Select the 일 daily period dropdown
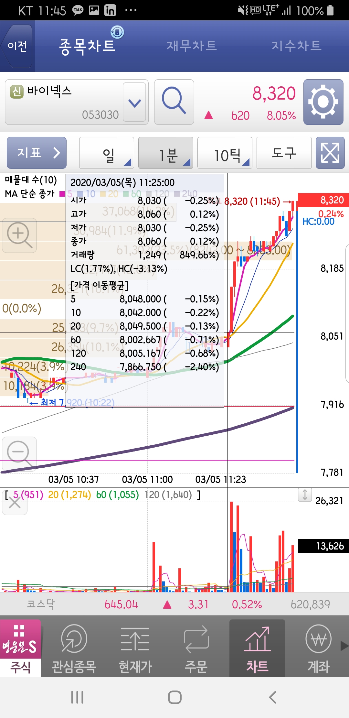This screenshot has width=349, height=718. coord(107,153)
